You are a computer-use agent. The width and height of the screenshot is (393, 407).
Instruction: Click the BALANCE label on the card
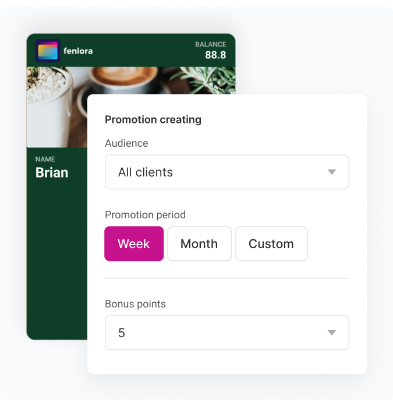click(210, 44)
